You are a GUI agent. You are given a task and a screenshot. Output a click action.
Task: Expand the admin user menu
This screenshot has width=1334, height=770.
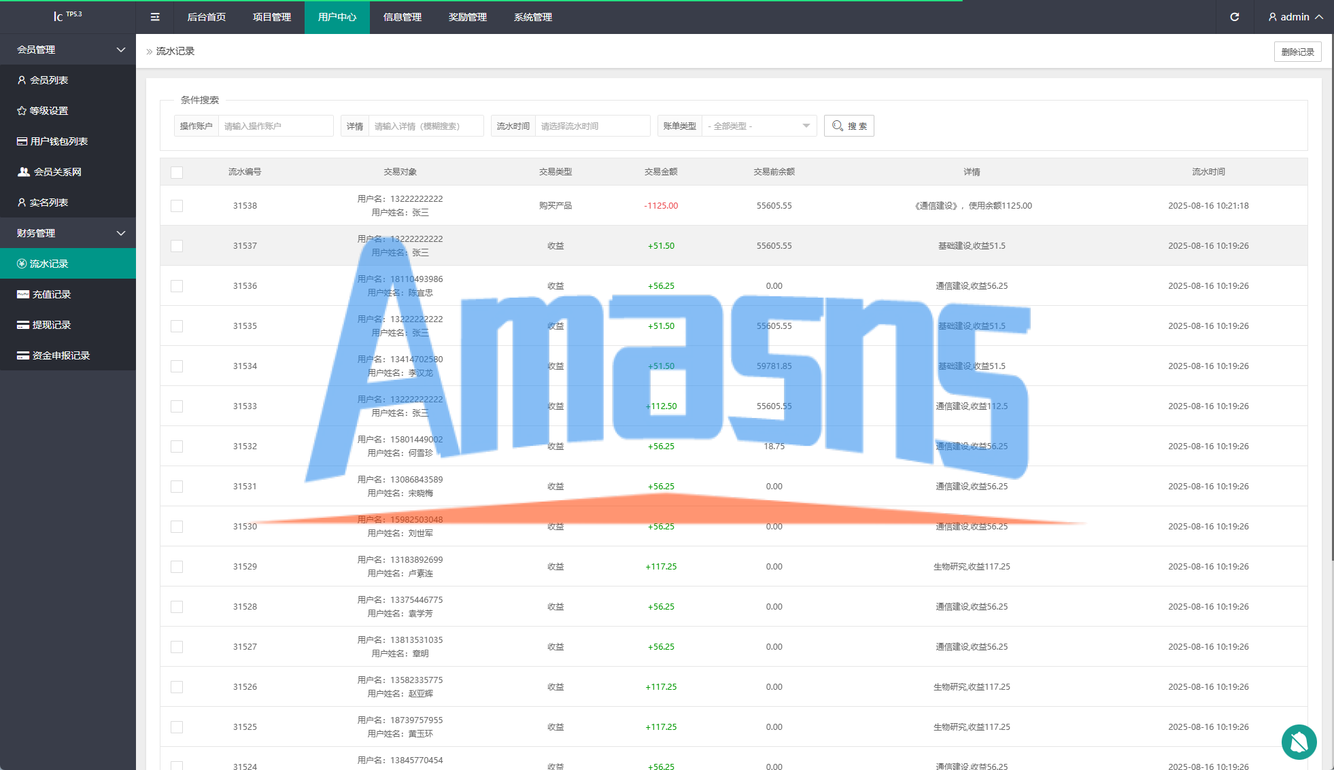[x=1295, y=17]
